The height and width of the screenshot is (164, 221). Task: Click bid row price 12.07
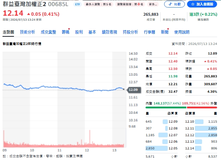pyautogui.click(x=173, y=135)
